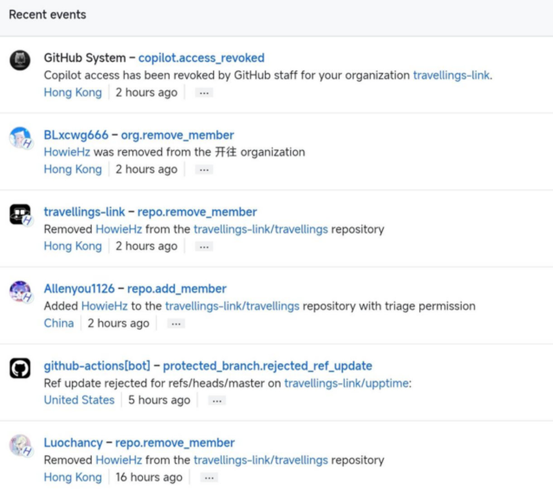Expand ellipsis on Allenyou1126's repo.add_member event
This screenshot has height=491, width=553.
click(176, 324)
